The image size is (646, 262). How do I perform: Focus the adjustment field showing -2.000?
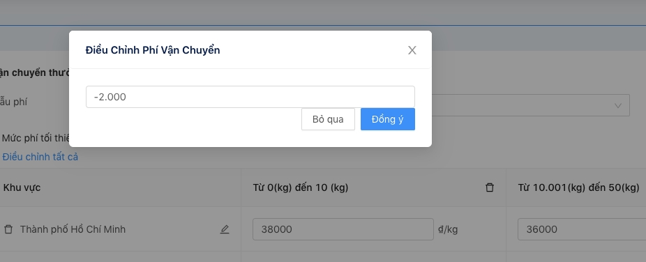[x=250, y=97]
